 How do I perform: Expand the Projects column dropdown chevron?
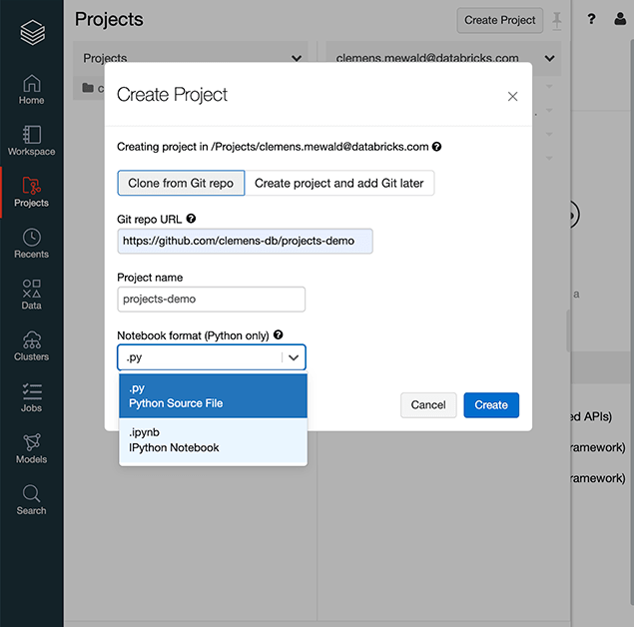[297, 59]
